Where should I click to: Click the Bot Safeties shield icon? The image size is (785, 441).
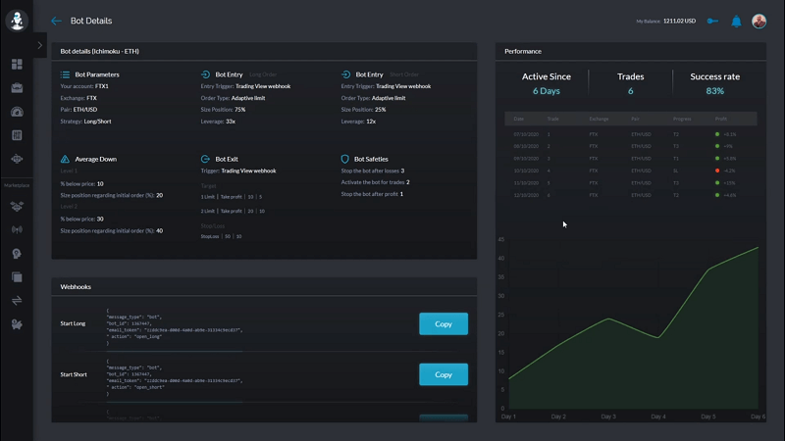[345, 159]
